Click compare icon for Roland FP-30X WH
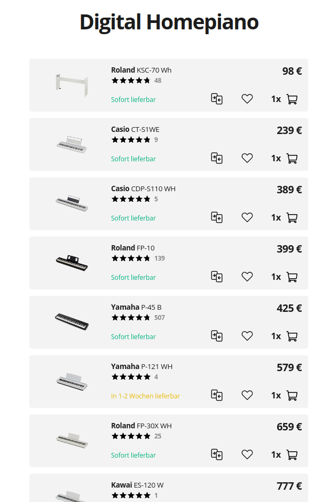The width and height of the screenshot is (330, 502). pos(217,454)
